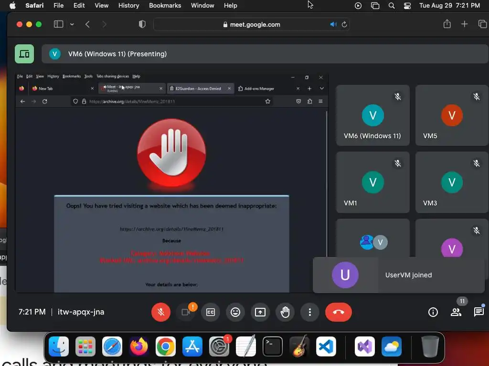Click the bookmark star in Firefox URL bar
Screen dimensions: 489x366
267,101
